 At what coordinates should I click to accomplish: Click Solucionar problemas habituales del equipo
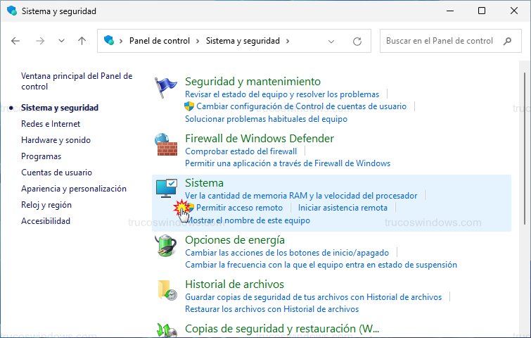tap(266, 119)
